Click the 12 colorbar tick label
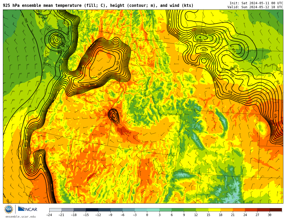This screenshot has height=220, width=286. 196,215
